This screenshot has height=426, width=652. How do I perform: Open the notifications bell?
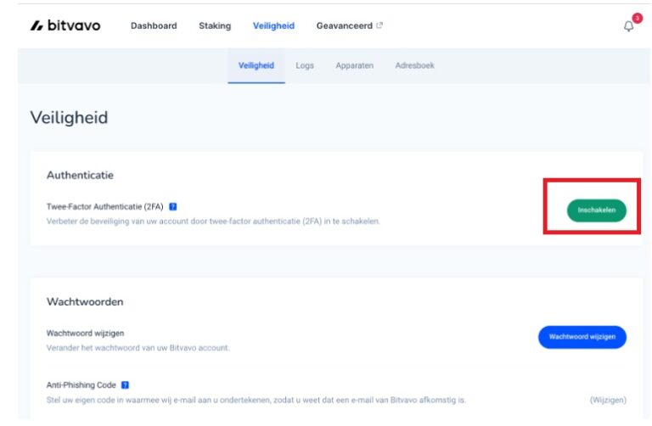pyautogui.click(x=628, y=26)
